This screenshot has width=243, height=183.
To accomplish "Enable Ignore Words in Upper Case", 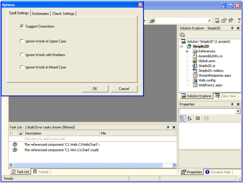I will tap(22, 41).
